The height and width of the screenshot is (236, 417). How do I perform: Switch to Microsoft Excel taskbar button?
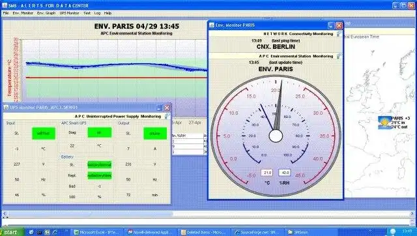(98, 232)
